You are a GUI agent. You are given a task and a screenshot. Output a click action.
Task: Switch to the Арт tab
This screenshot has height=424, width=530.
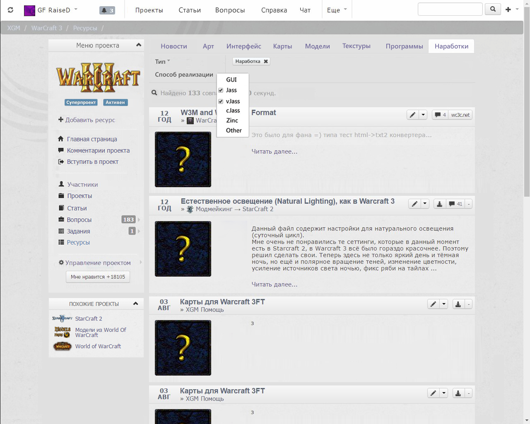(x=208, y=46)
